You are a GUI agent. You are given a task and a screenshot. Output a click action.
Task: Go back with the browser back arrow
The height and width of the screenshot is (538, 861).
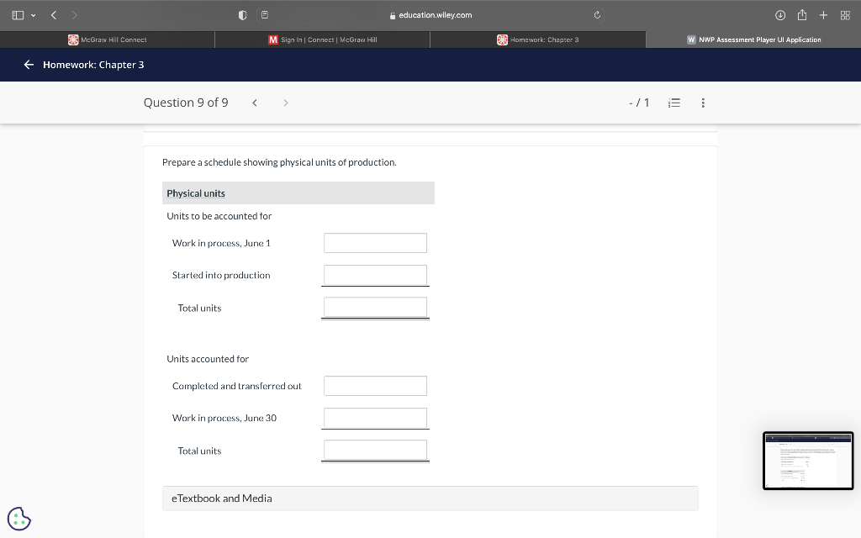click(x=53, y=15)
